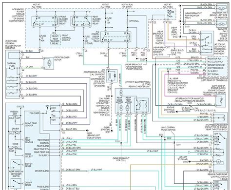This screenshot has width=231, height=190.
Task: Select the 'F BLOWER' label
Action: [34, 113]
